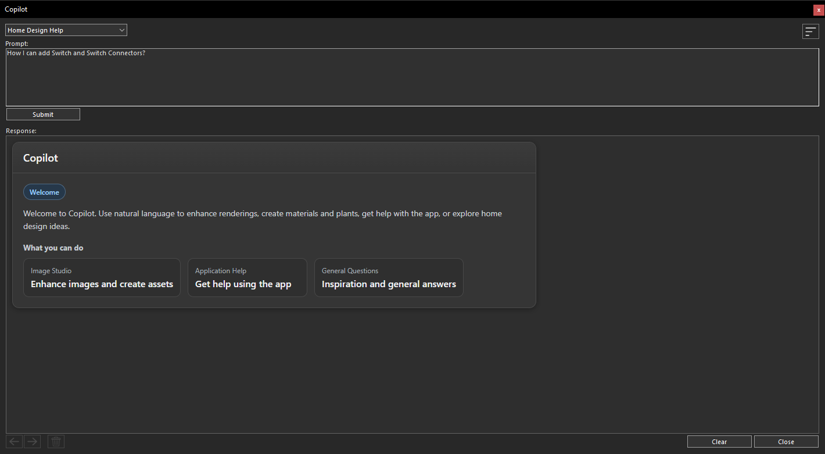Viewport: 825px width, 454px height.
Task: Go to the previous response with back arrow
Action: [15, 442]
